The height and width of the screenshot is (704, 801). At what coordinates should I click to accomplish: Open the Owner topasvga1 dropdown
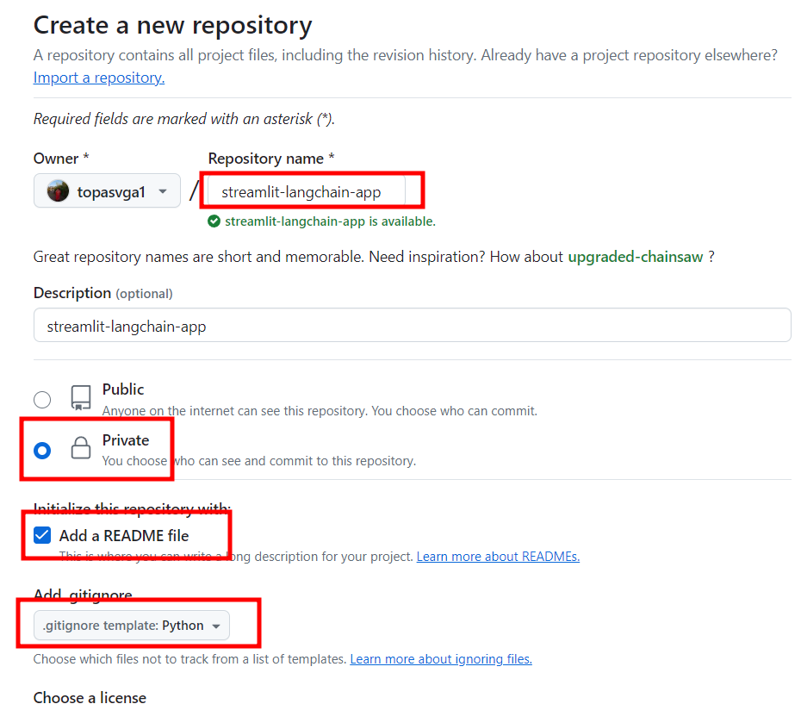[x=108, y=190]
